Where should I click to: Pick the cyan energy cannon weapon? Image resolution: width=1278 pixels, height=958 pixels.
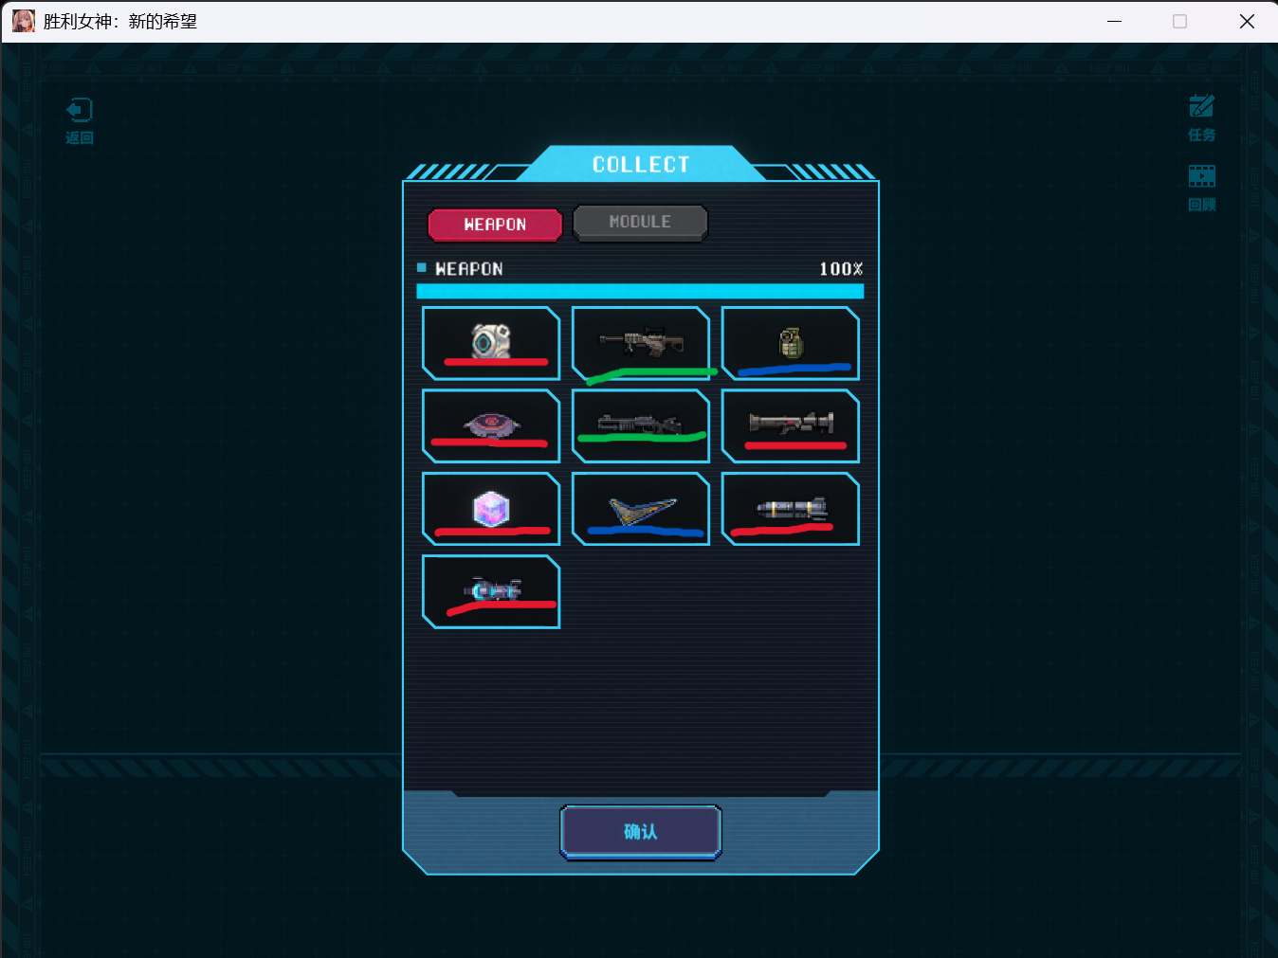[x=491, y=591]
